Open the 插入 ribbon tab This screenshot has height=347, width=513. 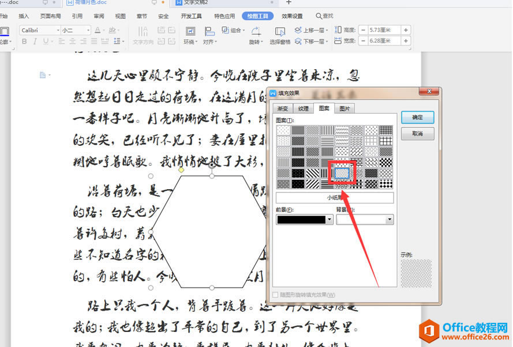(24, 16)
